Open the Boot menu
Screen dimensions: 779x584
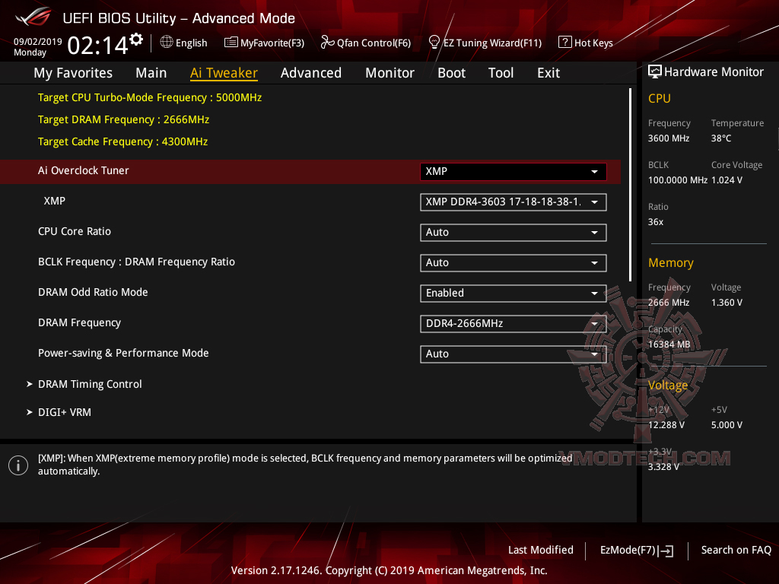(451, 72)
